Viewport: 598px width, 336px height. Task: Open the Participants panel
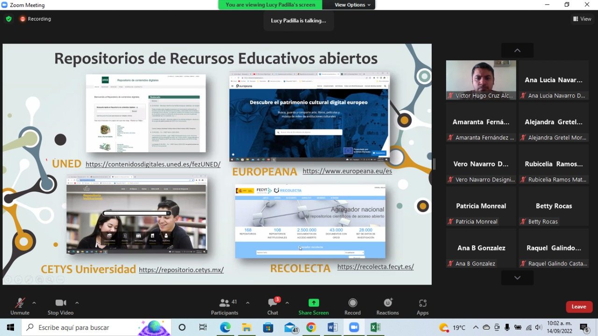[225, 307]
